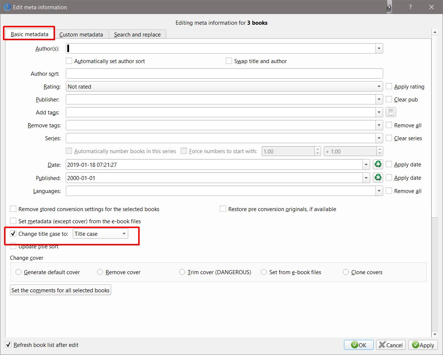Click the Series input field
The height and width of the screenshot is (355, 443).
tap(221, 138)
